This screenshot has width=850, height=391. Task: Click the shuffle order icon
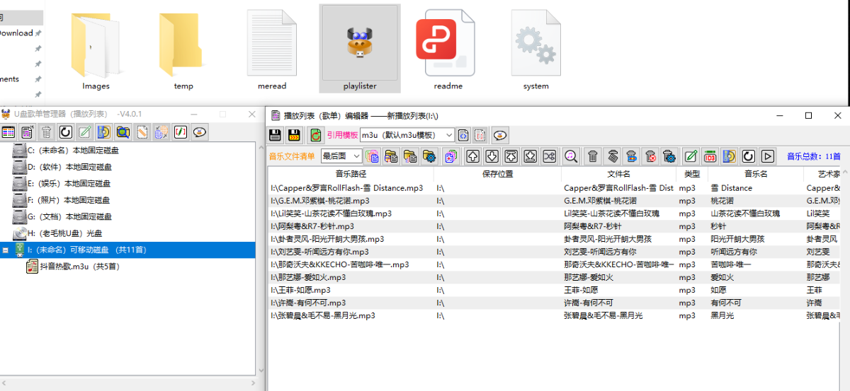(x=548, y=156)
